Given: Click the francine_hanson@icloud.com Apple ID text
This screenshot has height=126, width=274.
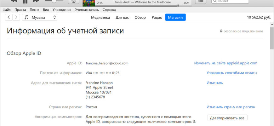Looking at the screenshot, I should point(107,63).
